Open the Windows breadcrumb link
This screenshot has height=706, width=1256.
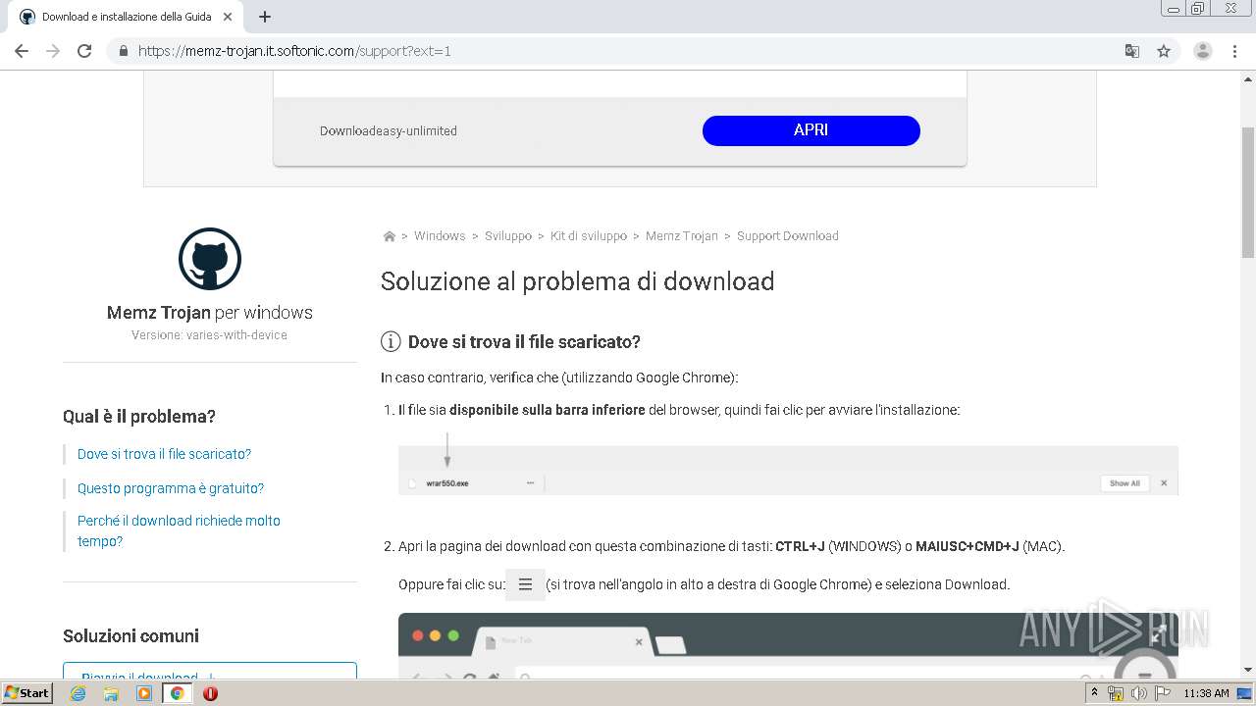click(440, 236)
